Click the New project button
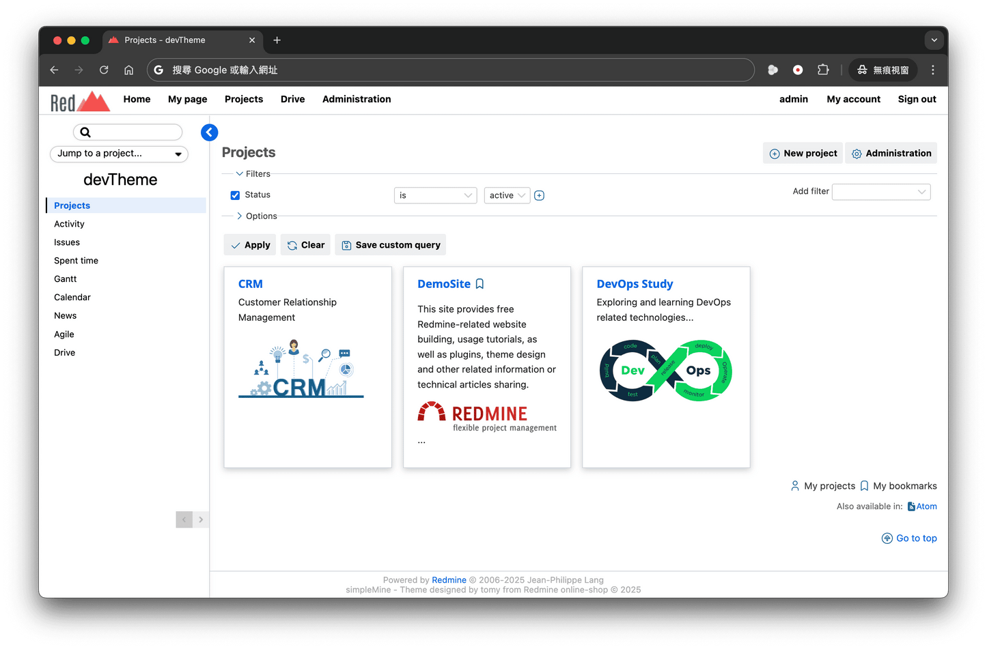 (x=803, y=154)
